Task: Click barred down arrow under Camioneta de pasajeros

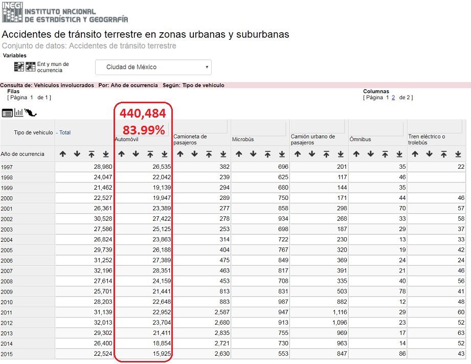Action: pyautogui.click(x=223, y=154)
